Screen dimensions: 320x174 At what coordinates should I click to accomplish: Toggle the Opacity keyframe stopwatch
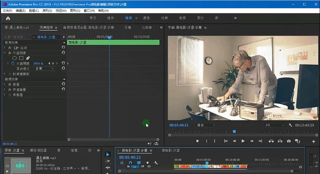click(x=13, y=64)
